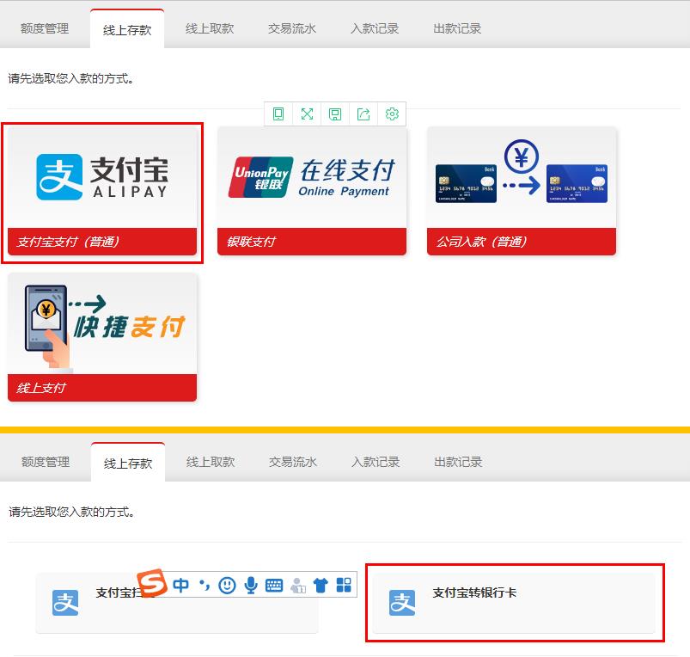Click the green save floppy disk icon
This screenshot has height=657, width=690.
tap(335, 114)
